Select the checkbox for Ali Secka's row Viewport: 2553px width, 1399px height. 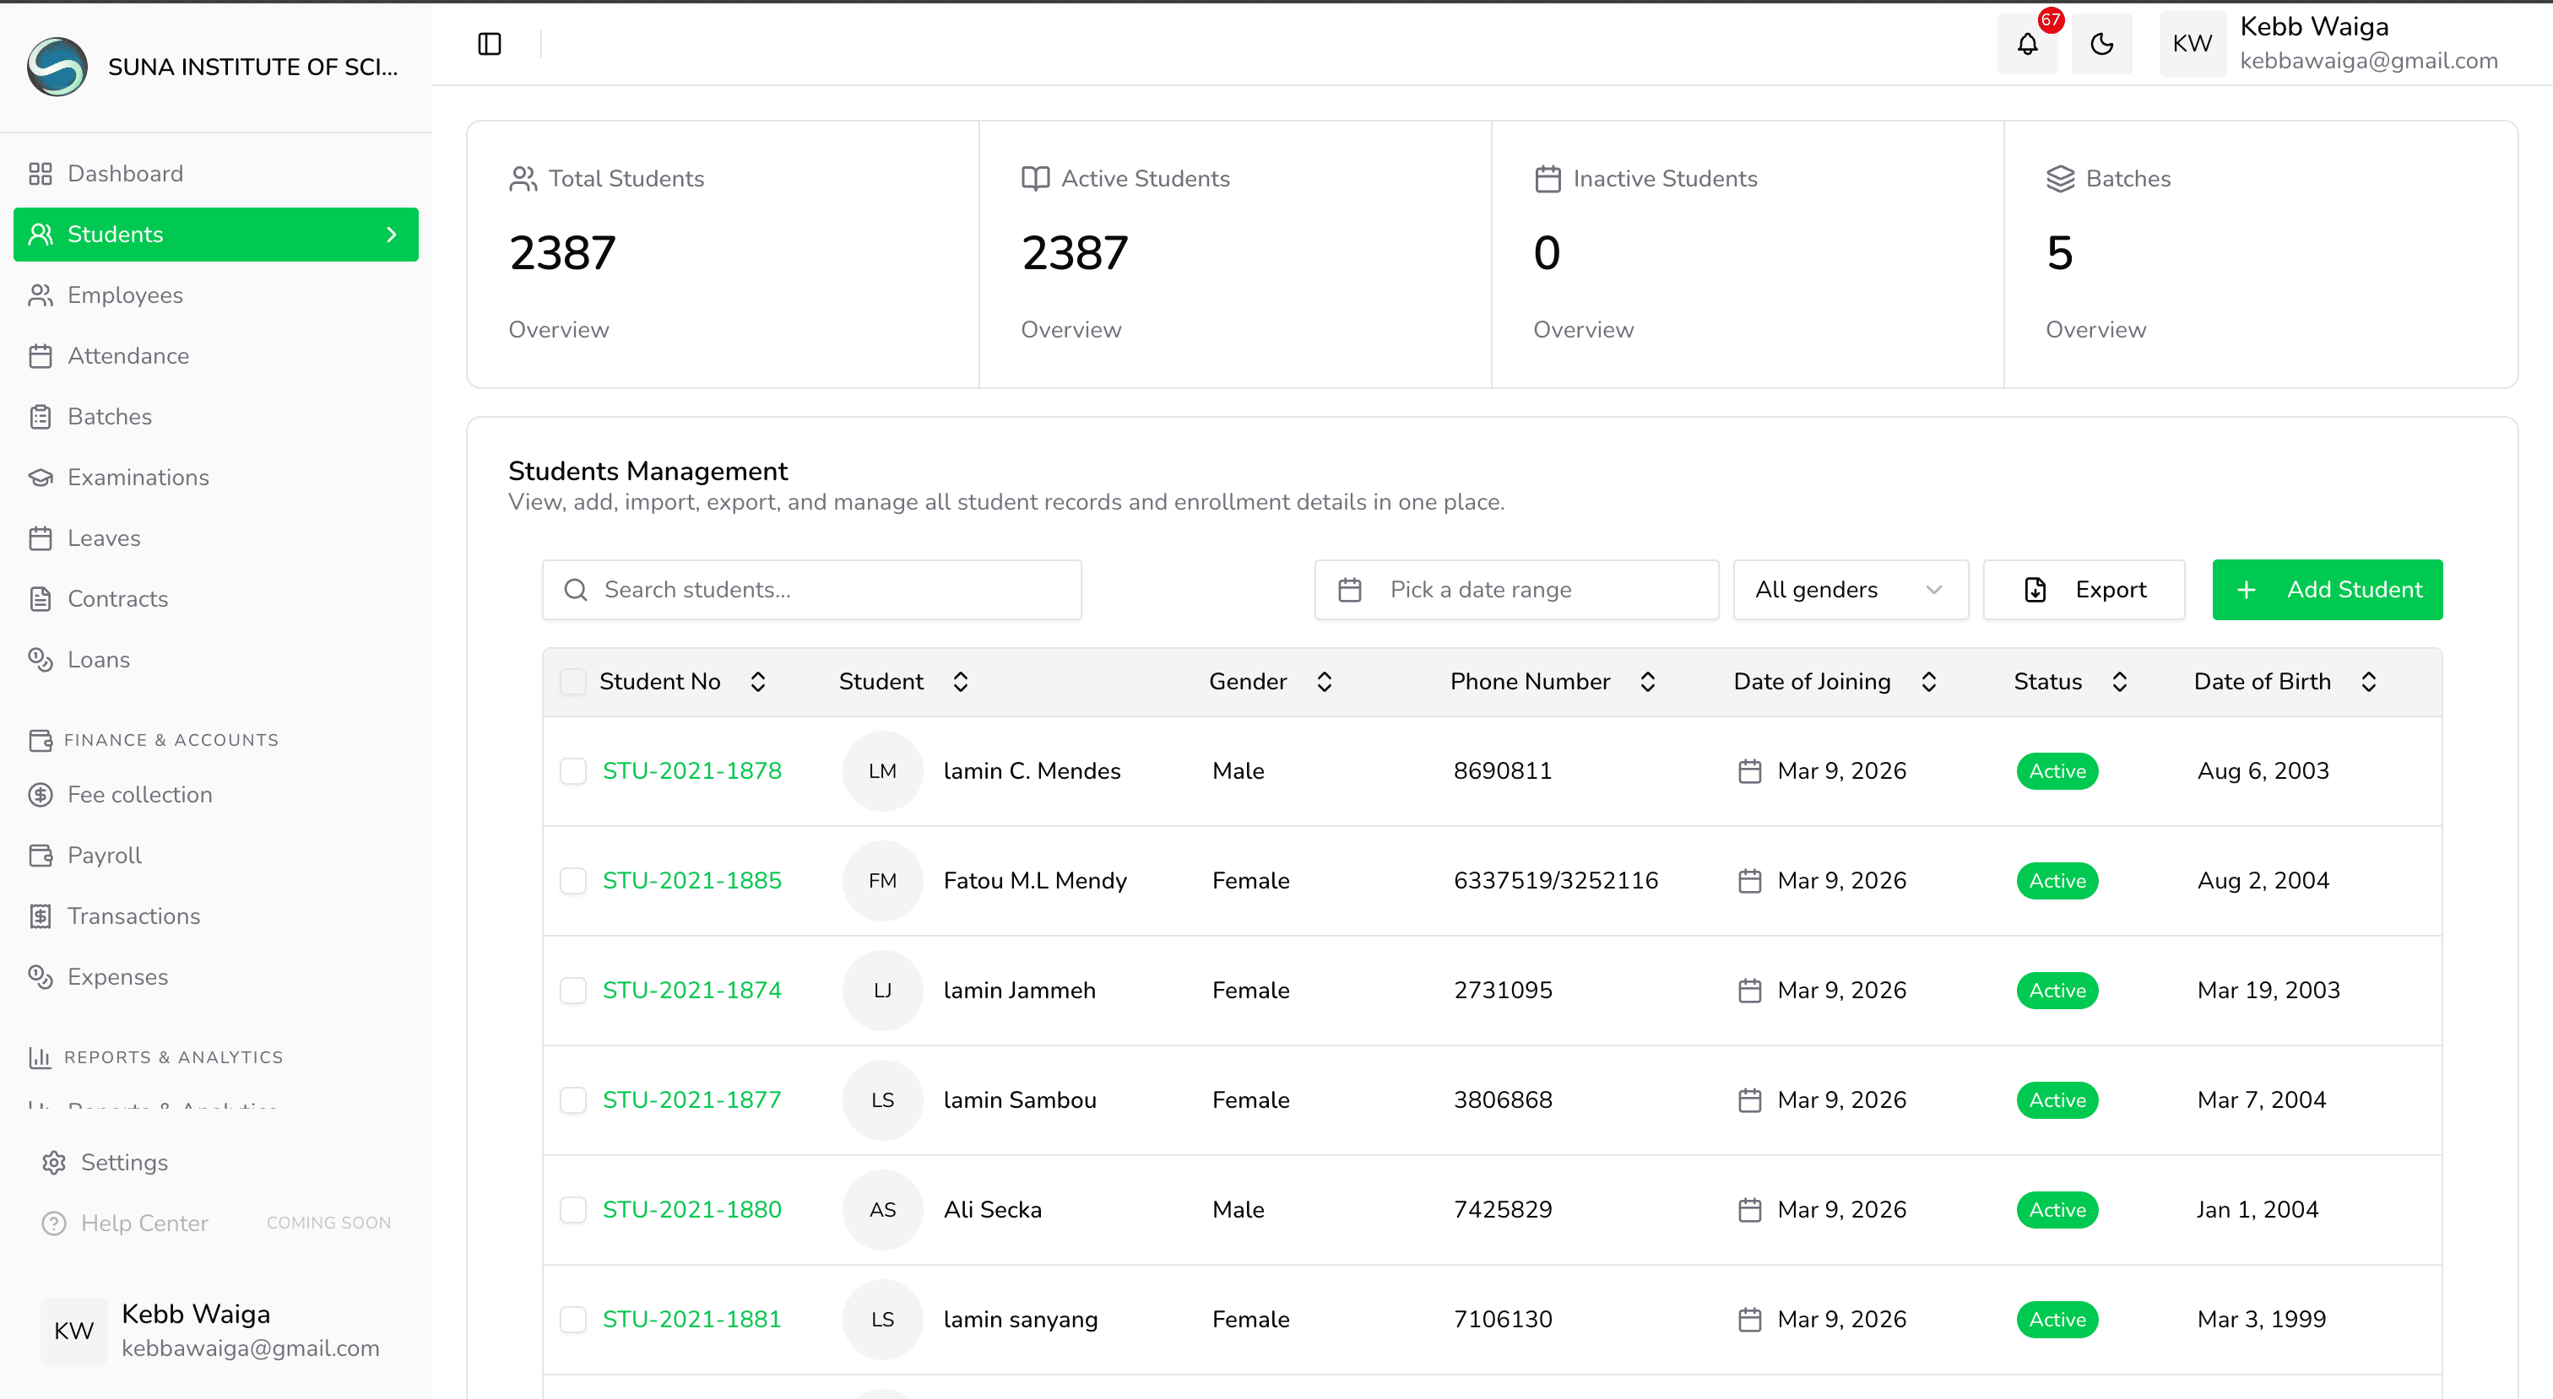[x=573, y=1210]
